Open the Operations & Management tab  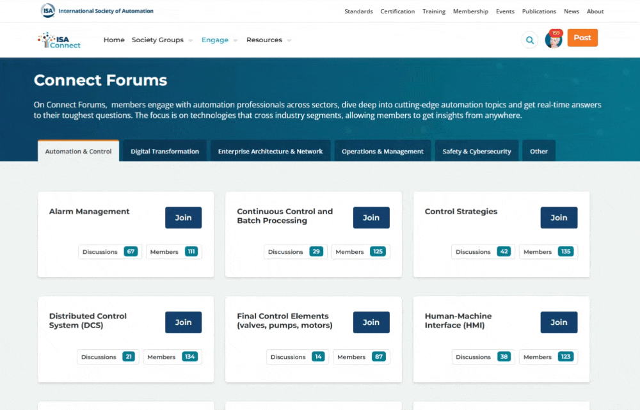(x=382, y=151)
